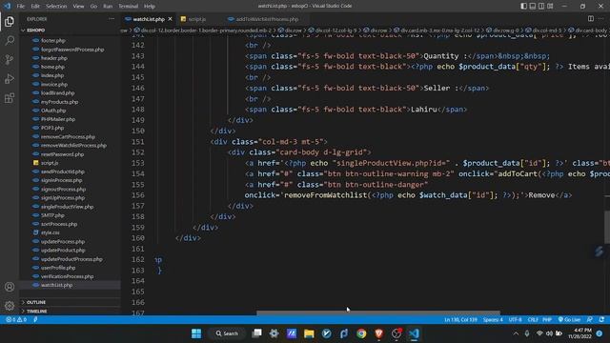Open removeCartProcess.php in explorer
The height and width of the screenshot is (343, 610).
click(68, 137)
